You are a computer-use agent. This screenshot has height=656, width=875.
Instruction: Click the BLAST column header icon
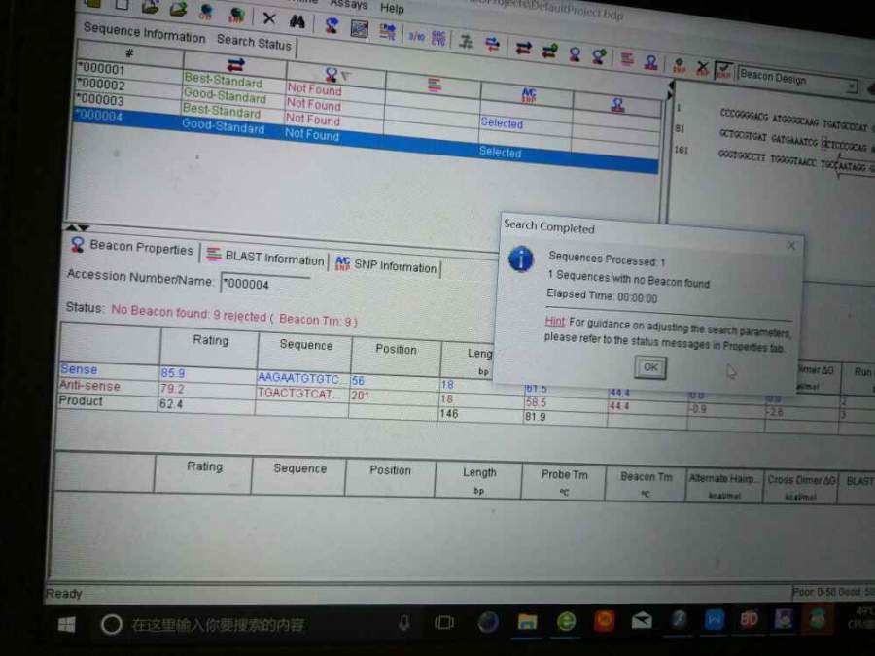435,85
